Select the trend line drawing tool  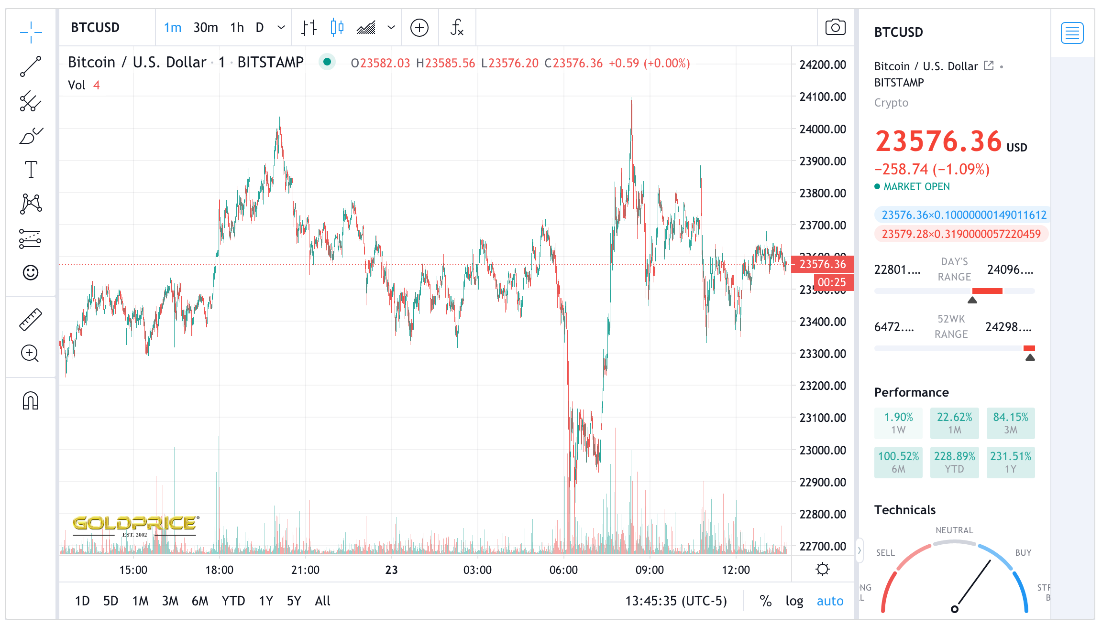[30, 66]
